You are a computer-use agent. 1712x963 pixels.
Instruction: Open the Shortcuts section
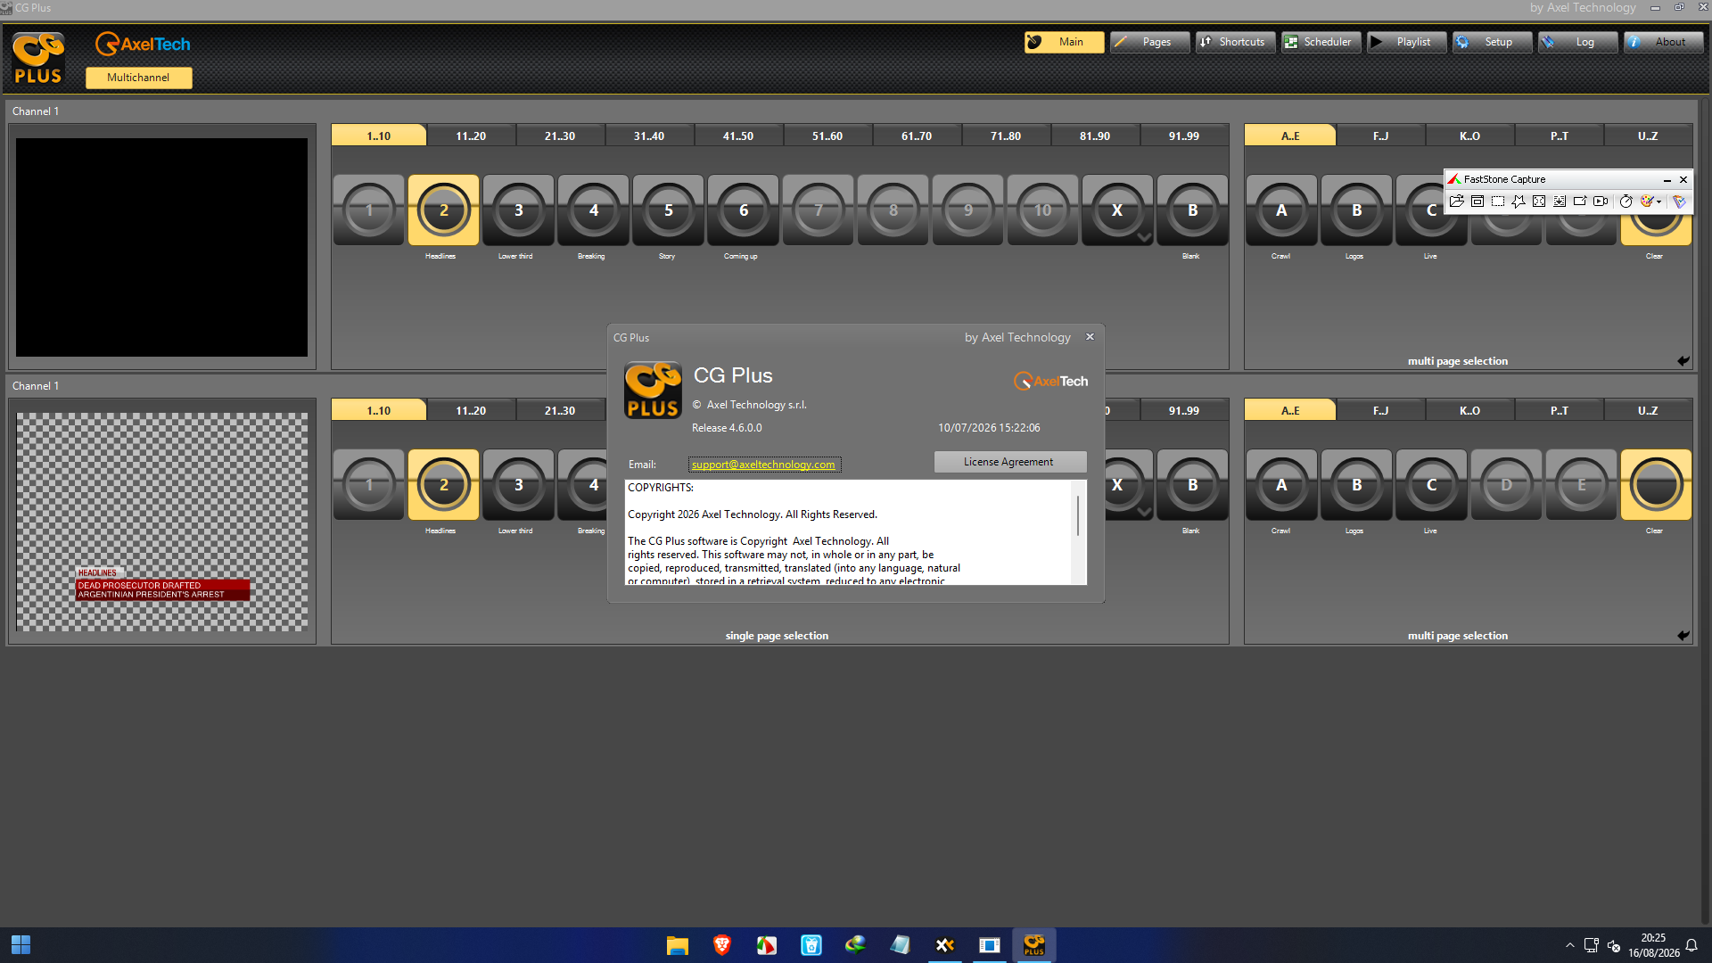click(x=1235, y=42)
